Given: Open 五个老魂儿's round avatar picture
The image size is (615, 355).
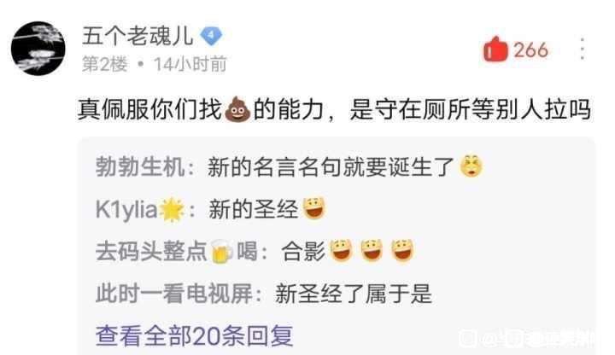Looking at the screenshot, I should (38, 49).
